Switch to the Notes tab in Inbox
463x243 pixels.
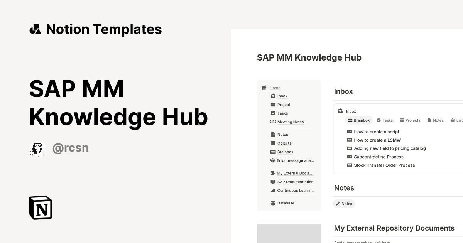point(435,120)
